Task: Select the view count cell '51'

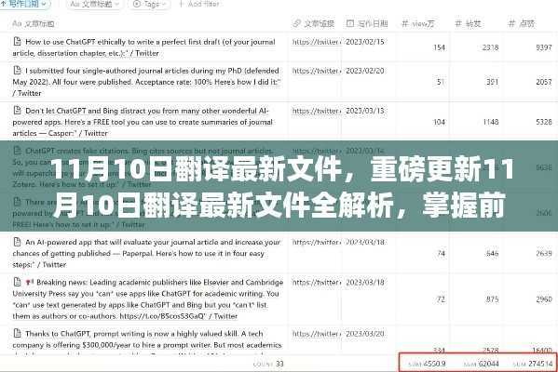Action: 441,82
